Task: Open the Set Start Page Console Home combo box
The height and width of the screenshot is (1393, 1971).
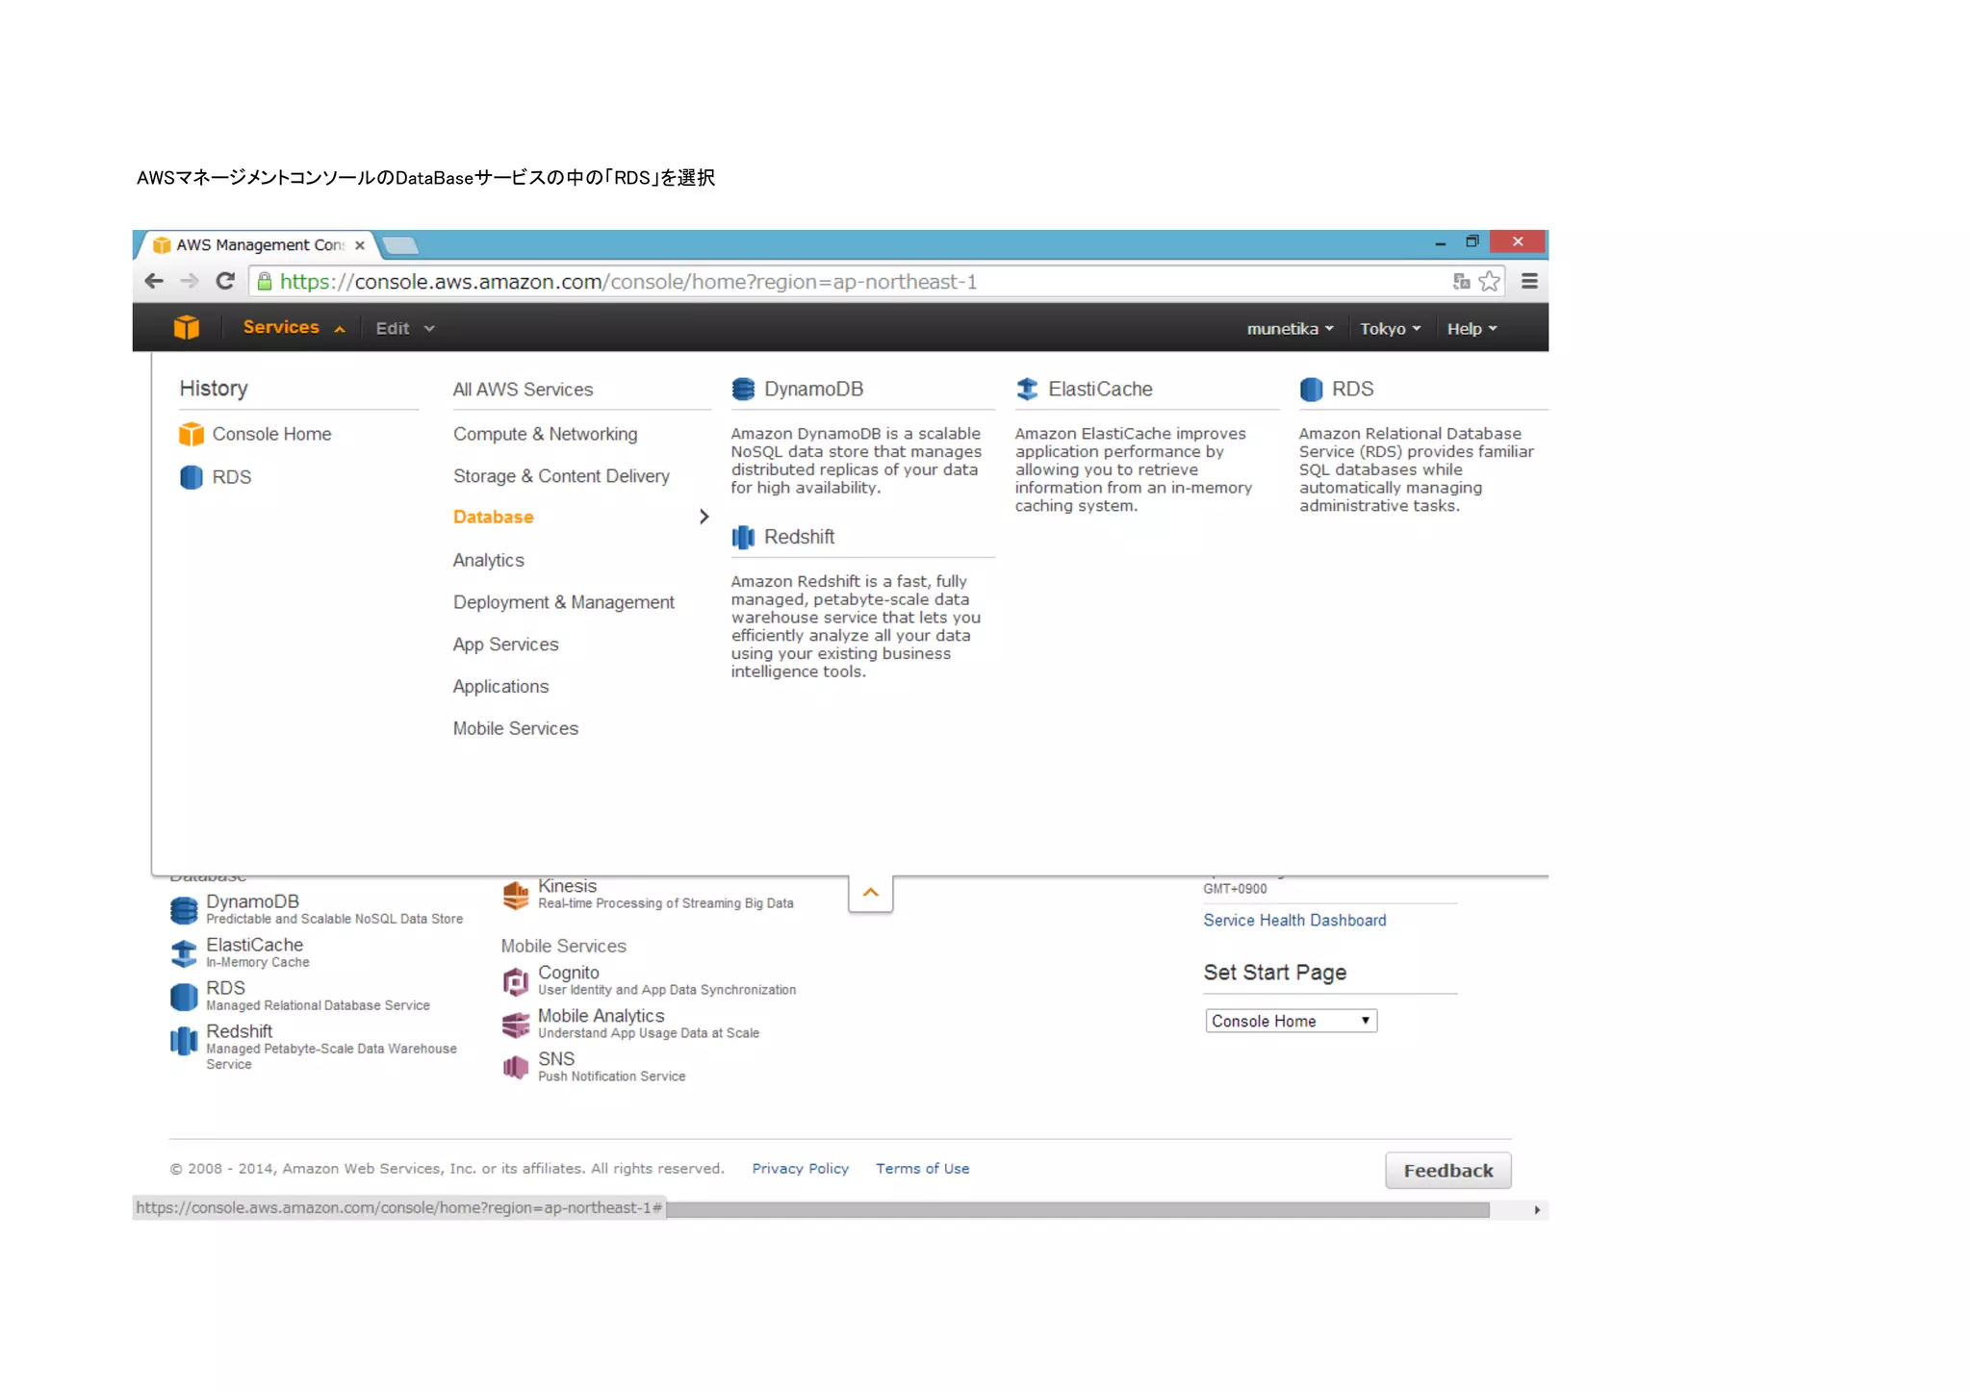Action: (1291, 1021)
